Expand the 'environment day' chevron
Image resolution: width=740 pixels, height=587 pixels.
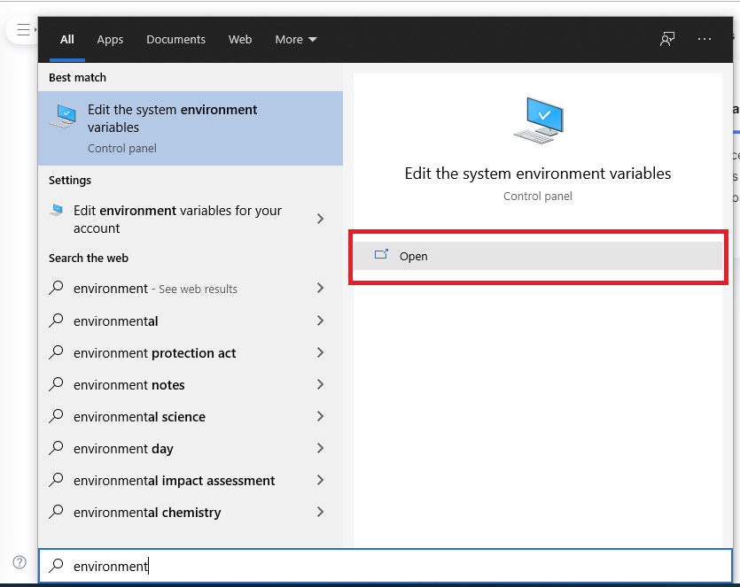click(321, 448)
